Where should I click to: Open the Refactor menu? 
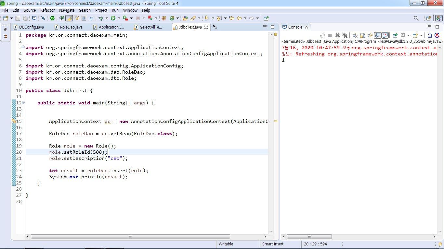coord(47,10)
